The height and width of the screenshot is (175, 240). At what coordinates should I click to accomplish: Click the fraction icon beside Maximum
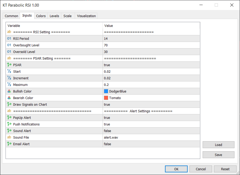(9, 85)
